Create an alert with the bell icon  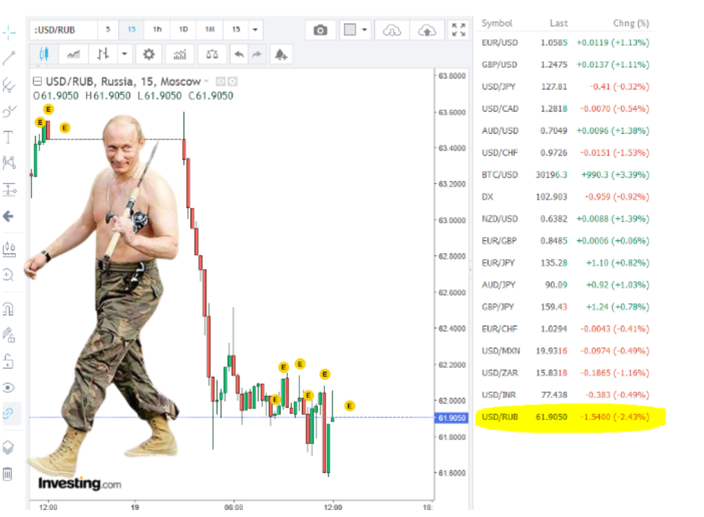[281, 55]
